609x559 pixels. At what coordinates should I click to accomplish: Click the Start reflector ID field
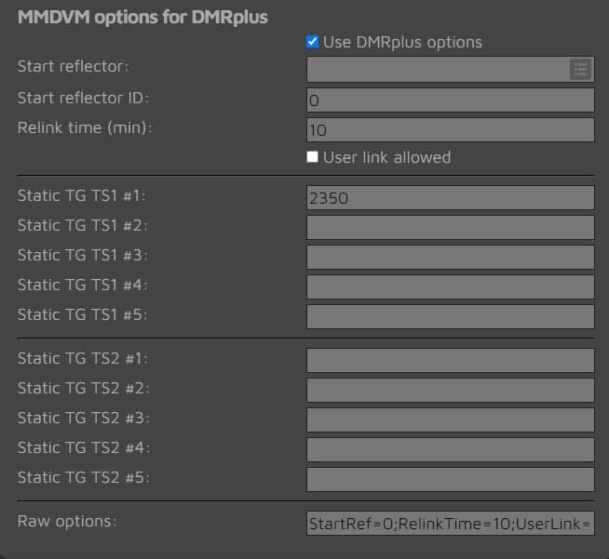450,100
